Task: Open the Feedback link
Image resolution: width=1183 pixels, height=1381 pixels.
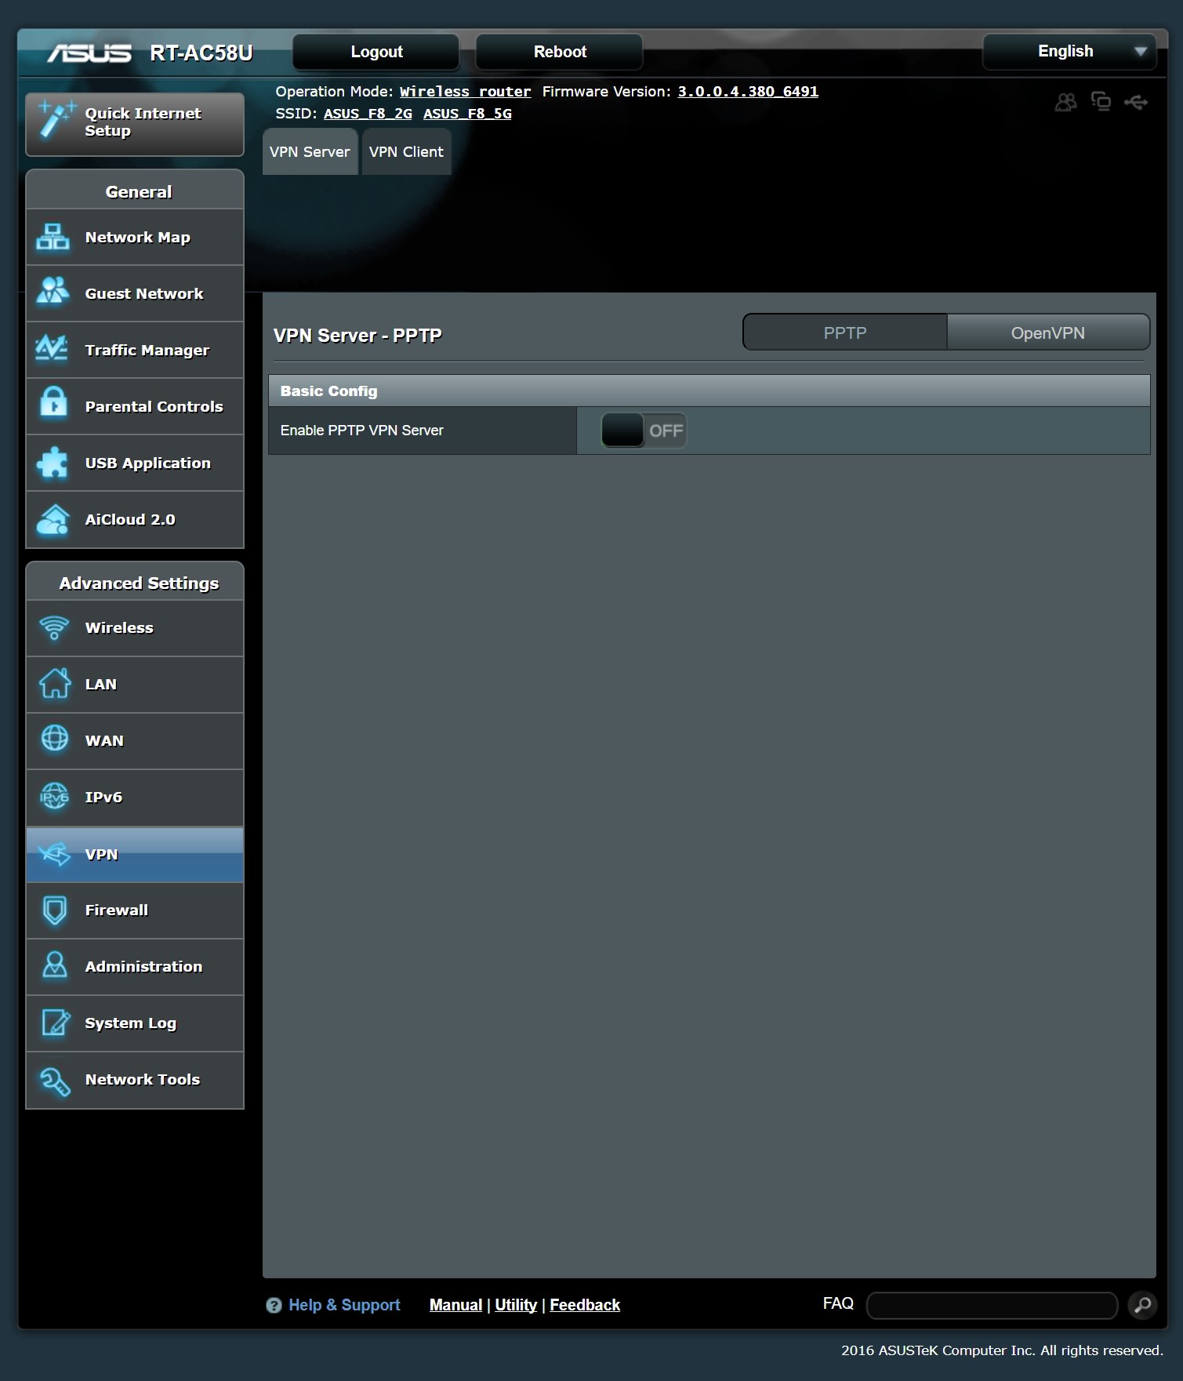Action: pos(585,1305)
